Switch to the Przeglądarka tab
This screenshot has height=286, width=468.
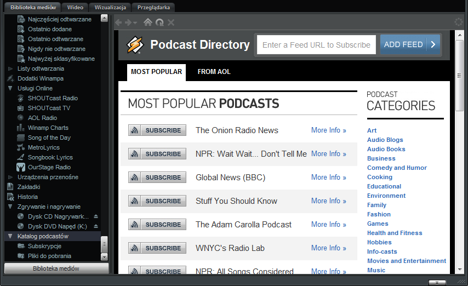click(153, 8)
